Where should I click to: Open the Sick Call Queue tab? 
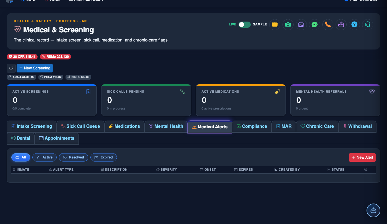(x=80, y=126)
